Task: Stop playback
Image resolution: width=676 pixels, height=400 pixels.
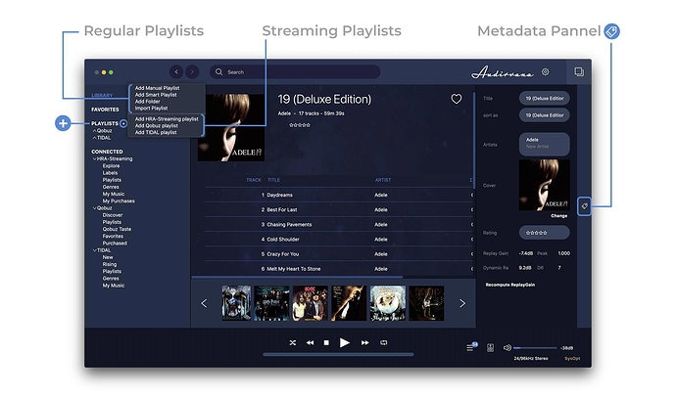Action: click(326, 342)
